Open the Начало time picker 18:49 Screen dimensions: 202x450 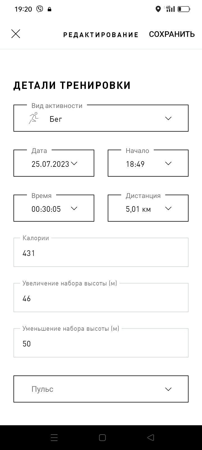148,163
